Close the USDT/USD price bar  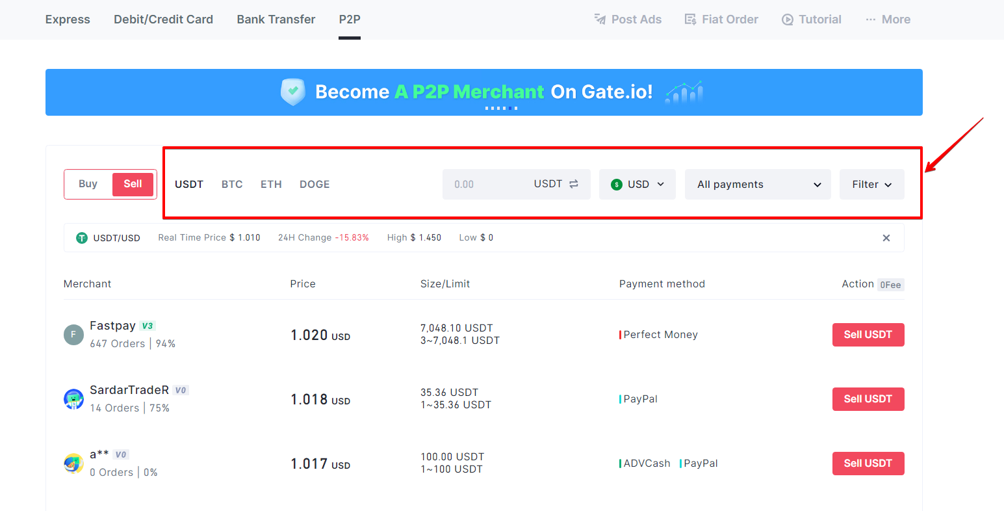[886, 238]
